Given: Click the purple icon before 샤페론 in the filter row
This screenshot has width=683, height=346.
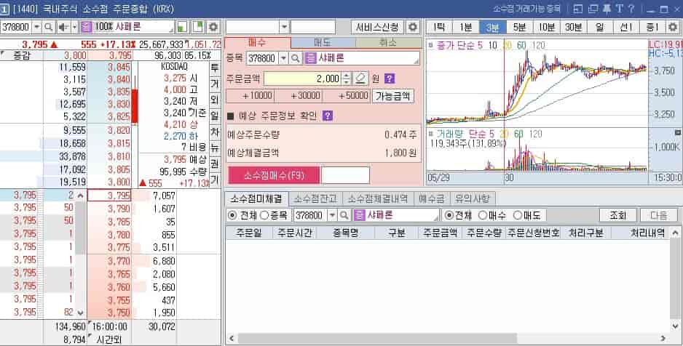Looking at the screenshot, I should tap(359, 215).
